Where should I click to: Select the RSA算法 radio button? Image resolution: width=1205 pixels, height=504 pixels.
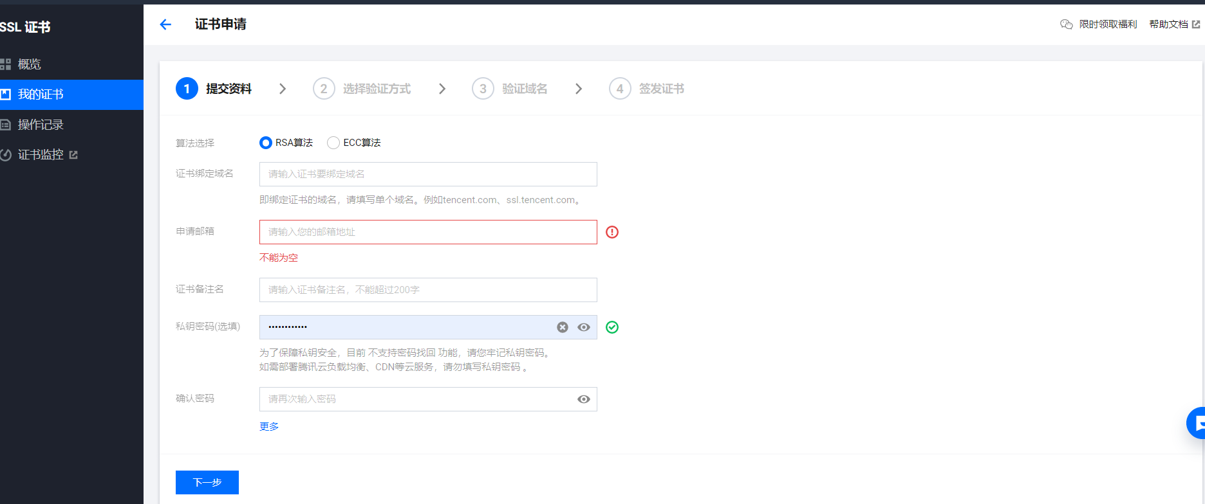pyautogui.click(x=265, y=143)
